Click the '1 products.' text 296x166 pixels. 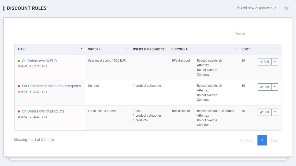point(141,120)
